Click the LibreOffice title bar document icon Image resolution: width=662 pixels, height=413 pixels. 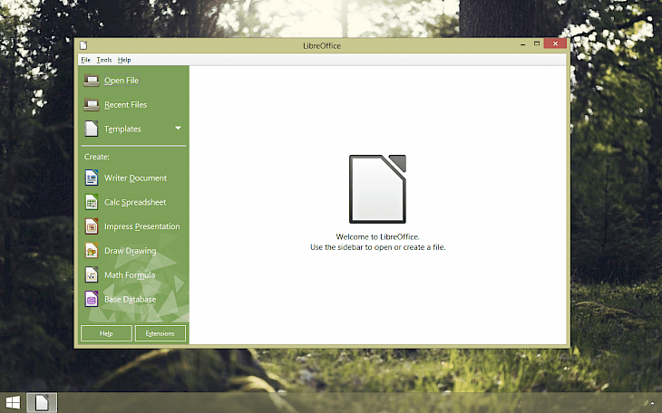(x=83, y=45)
